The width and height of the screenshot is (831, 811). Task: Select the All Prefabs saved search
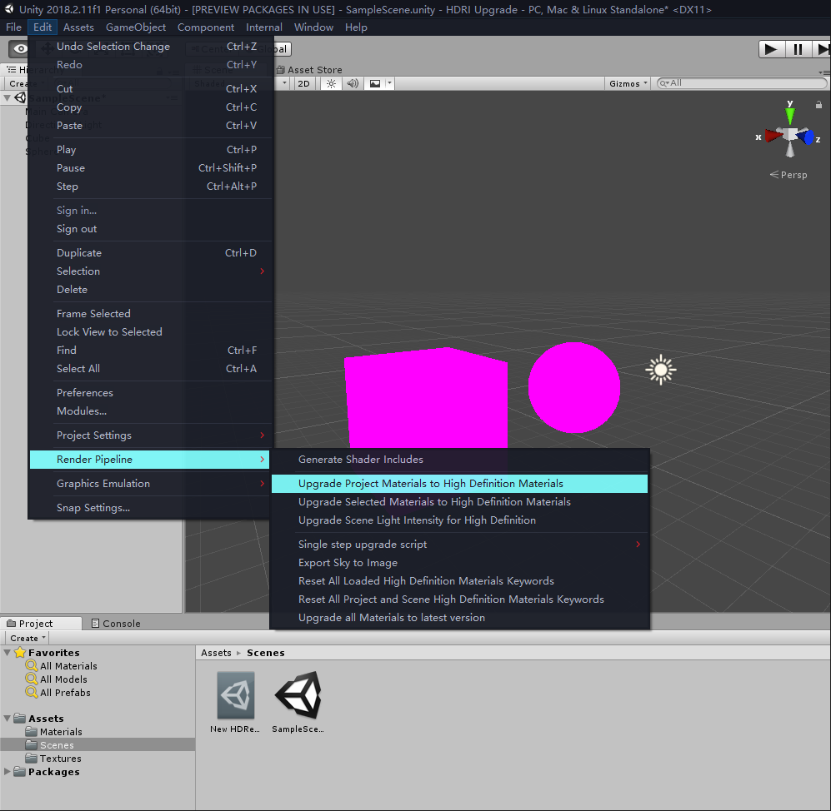click(58, 693)
